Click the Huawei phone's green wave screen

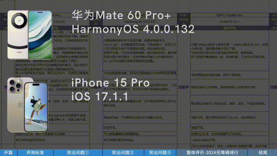pyautogui.click(x=40, y=35)
